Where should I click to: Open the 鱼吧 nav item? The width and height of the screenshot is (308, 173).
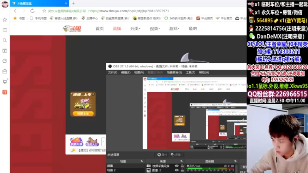pos(193,28)
